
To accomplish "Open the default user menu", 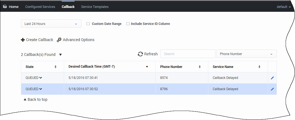I will pos(284,7).
